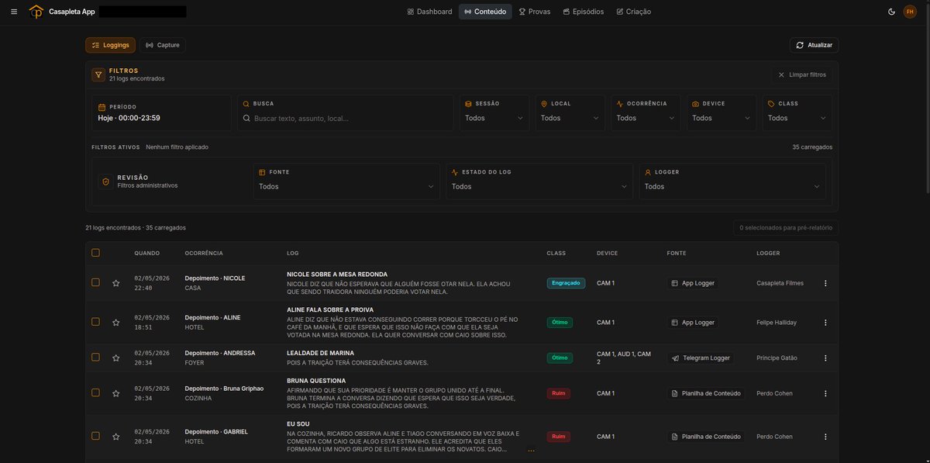
Task: Switch to the Capture view
Action: pos(163,45)
